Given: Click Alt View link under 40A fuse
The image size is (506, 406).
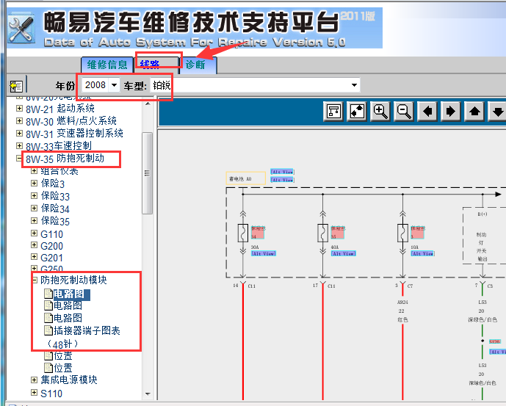Looking at the screenshot, I should (x=344, y=254).
